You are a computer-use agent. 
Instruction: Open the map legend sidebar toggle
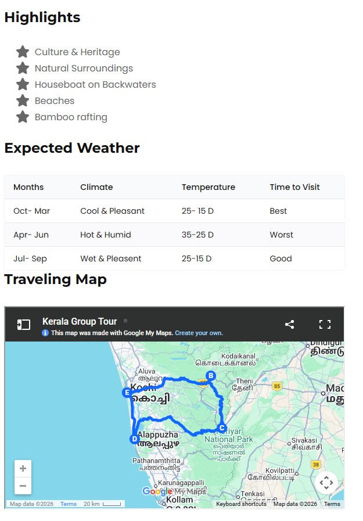tap(23, 325)
